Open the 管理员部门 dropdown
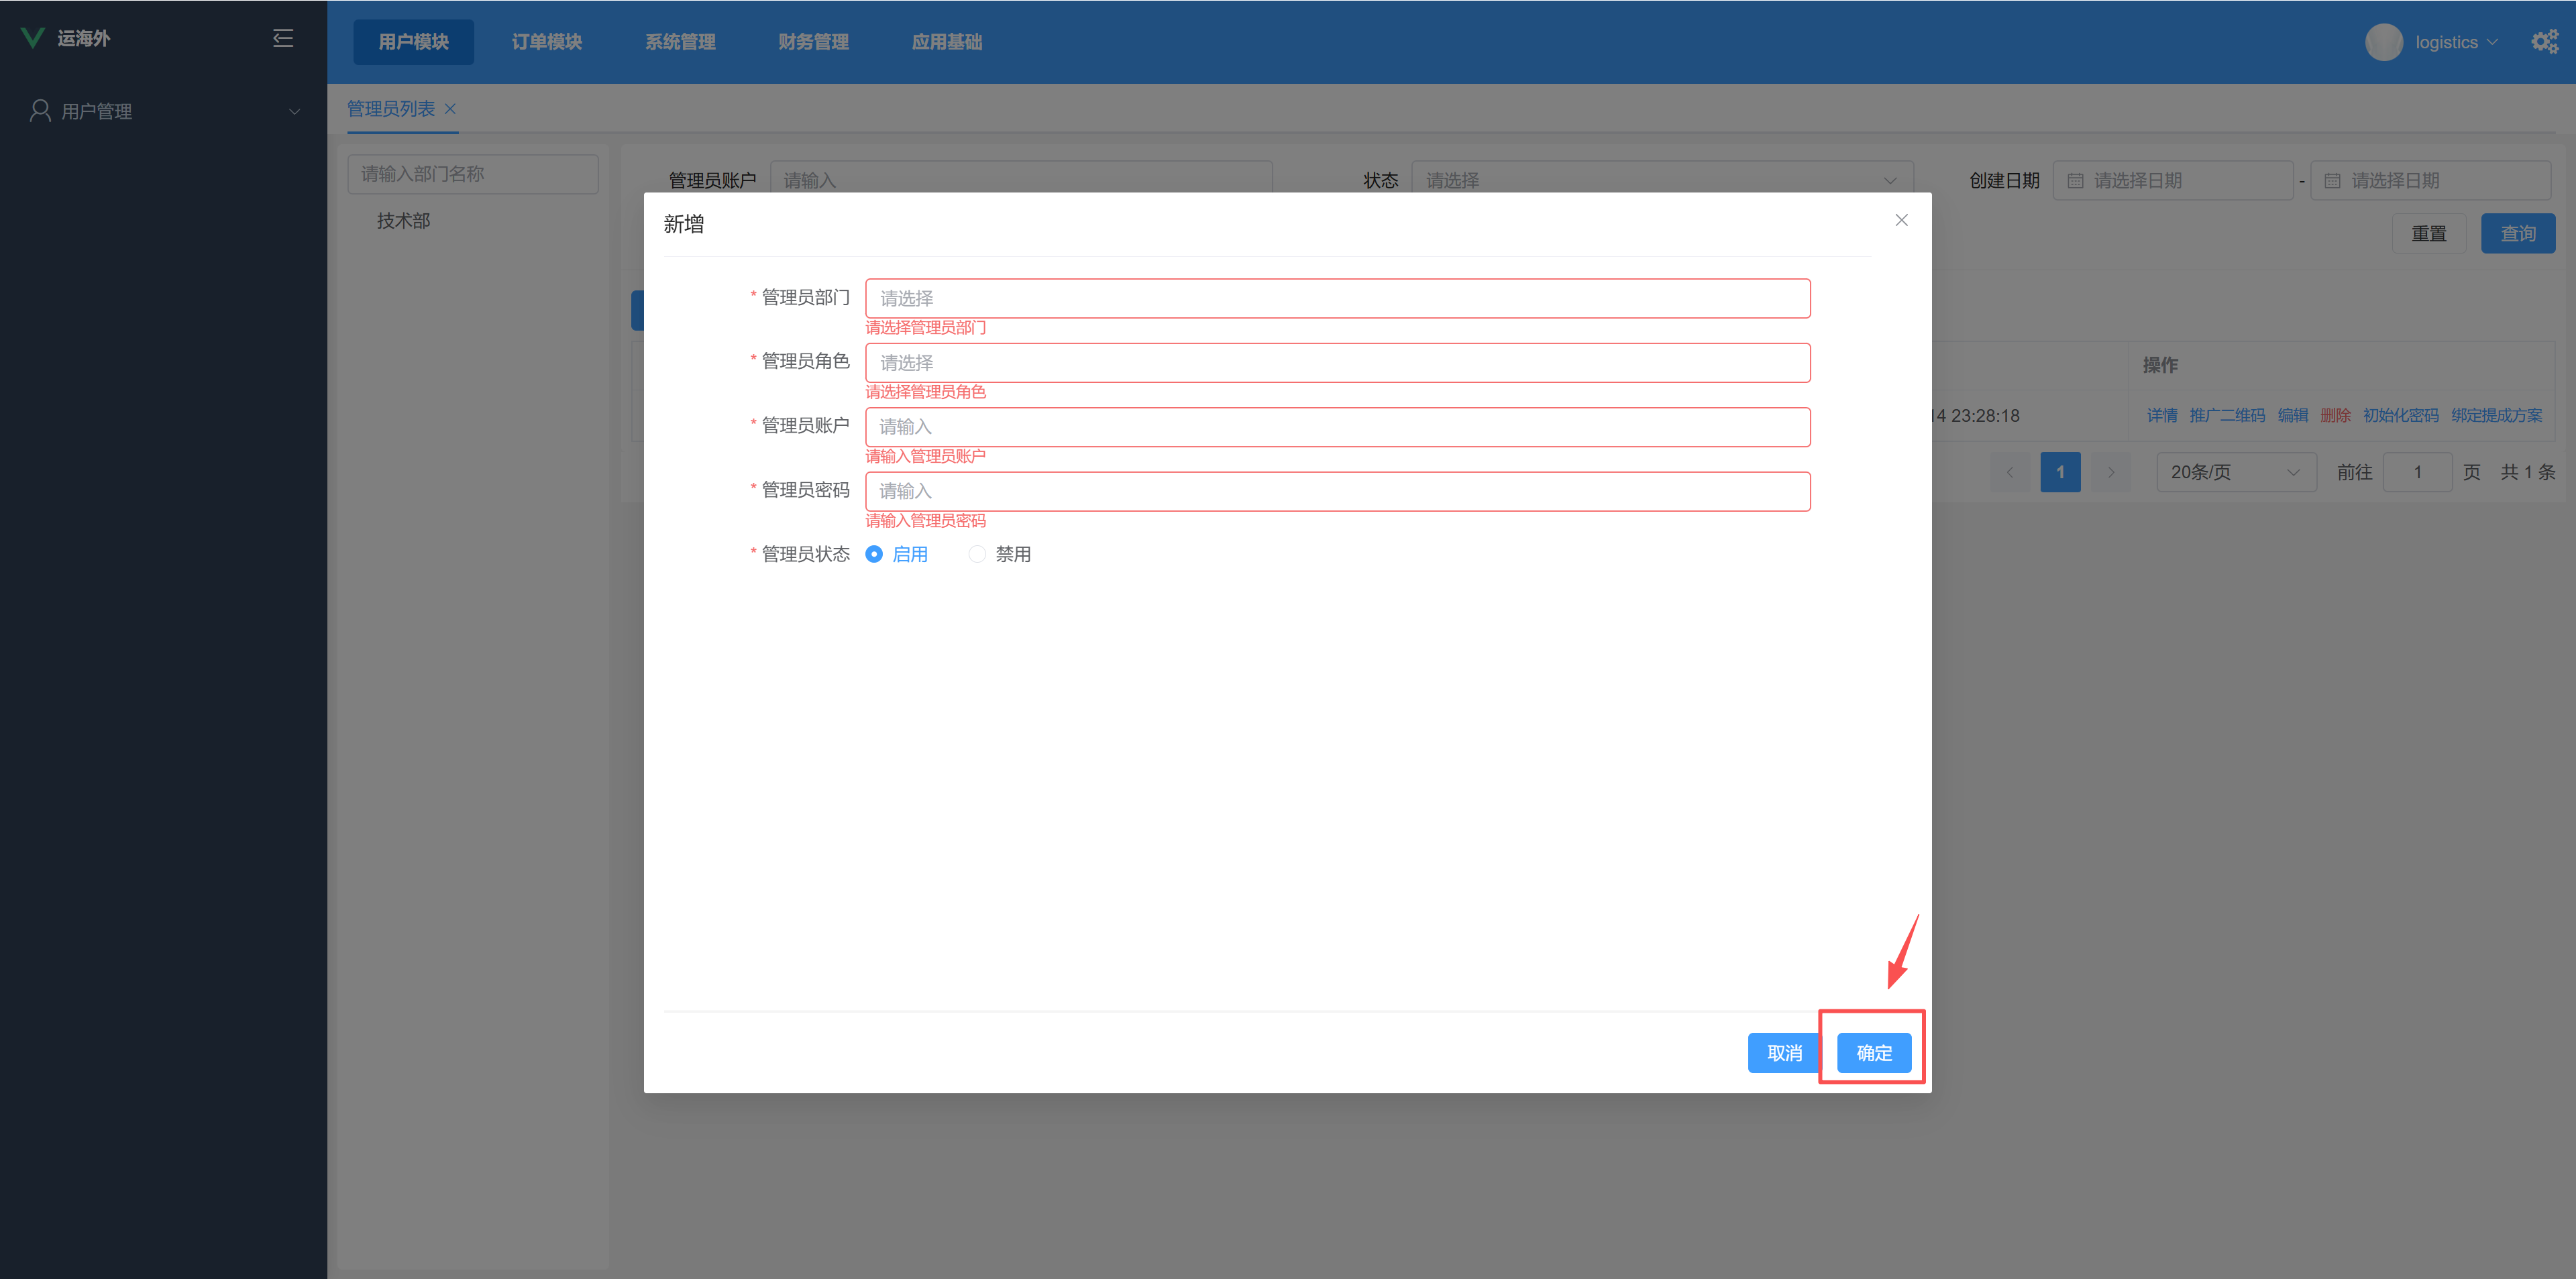Viewport: 2576px width, 1279px height. point(1337,298)
